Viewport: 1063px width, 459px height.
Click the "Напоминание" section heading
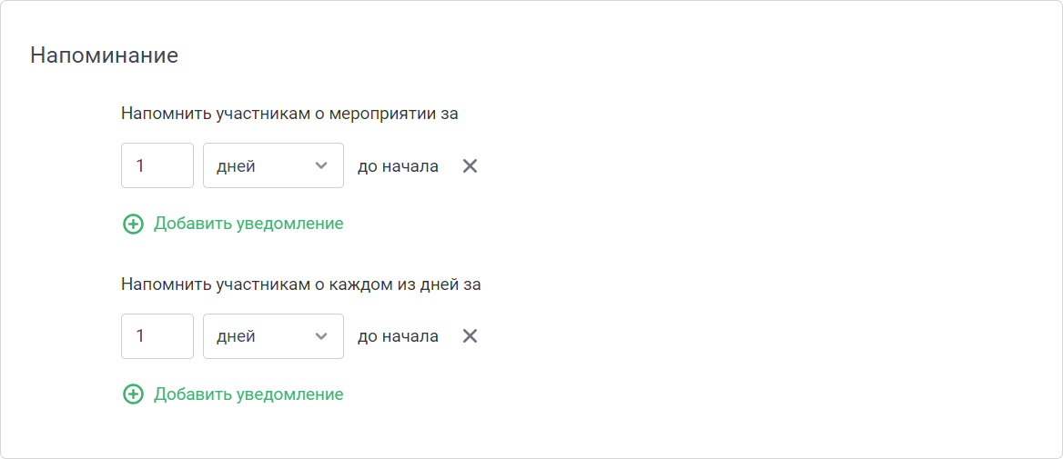(105, 55)
